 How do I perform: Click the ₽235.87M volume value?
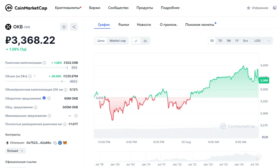71,76
